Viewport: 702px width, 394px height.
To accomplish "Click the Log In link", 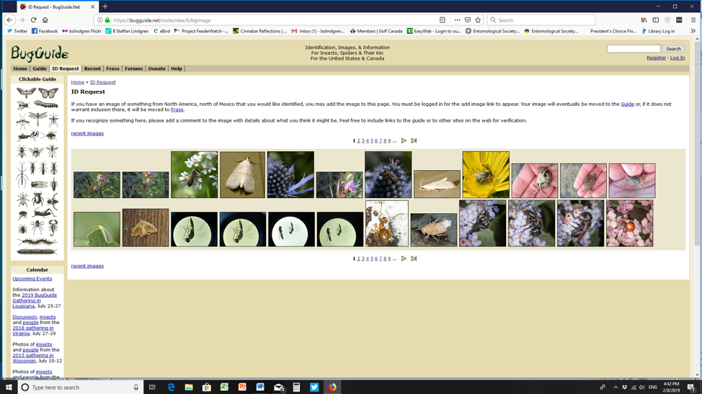I will pyautogui.click(x=677, y=58).
